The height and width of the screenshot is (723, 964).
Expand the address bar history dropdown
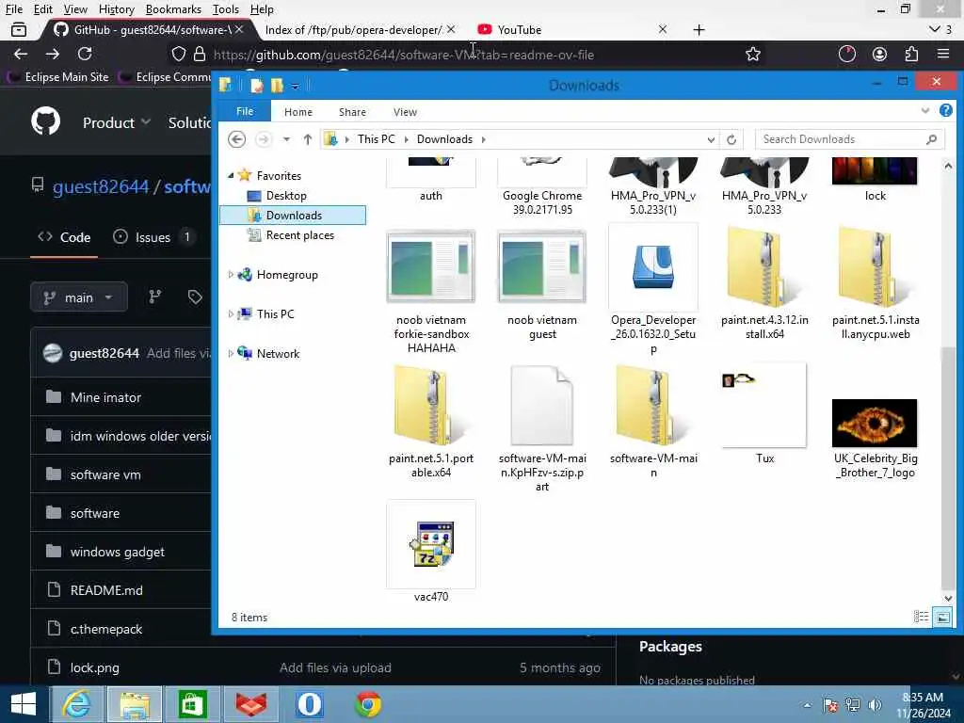click(x=711, y=139)
